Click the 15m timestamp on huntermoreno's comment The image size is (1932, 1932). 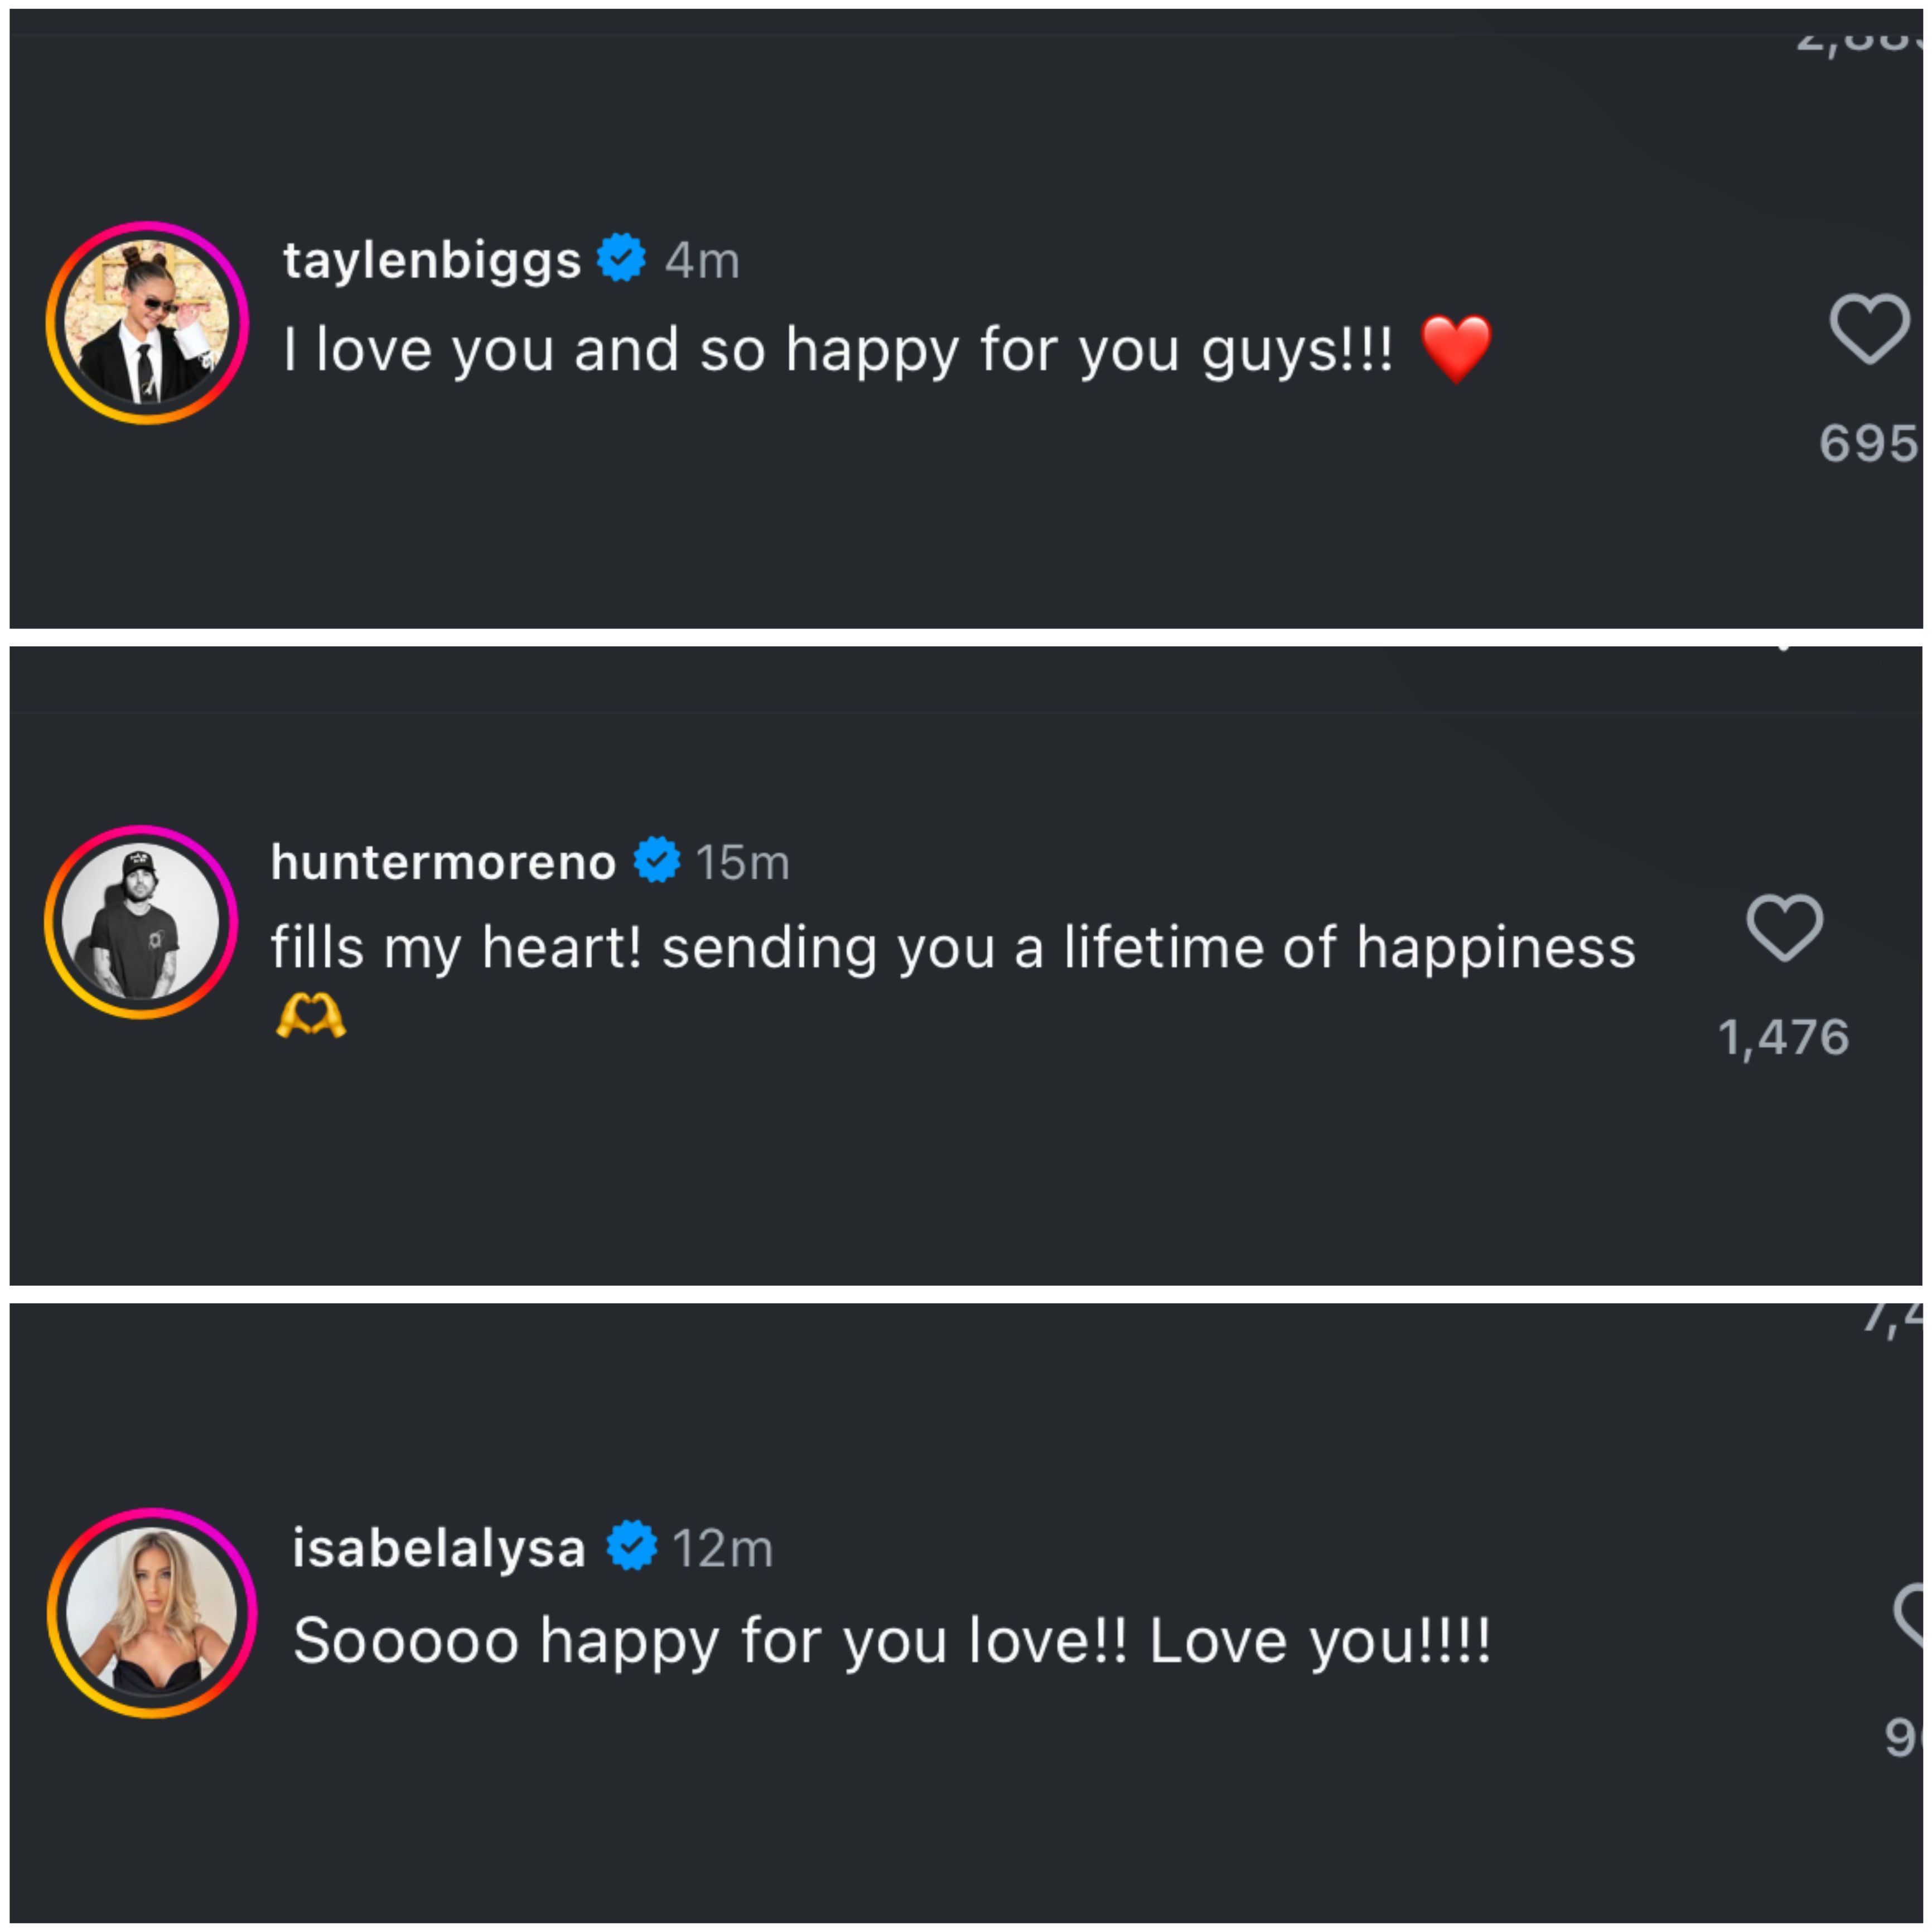(x=742, y=862)
